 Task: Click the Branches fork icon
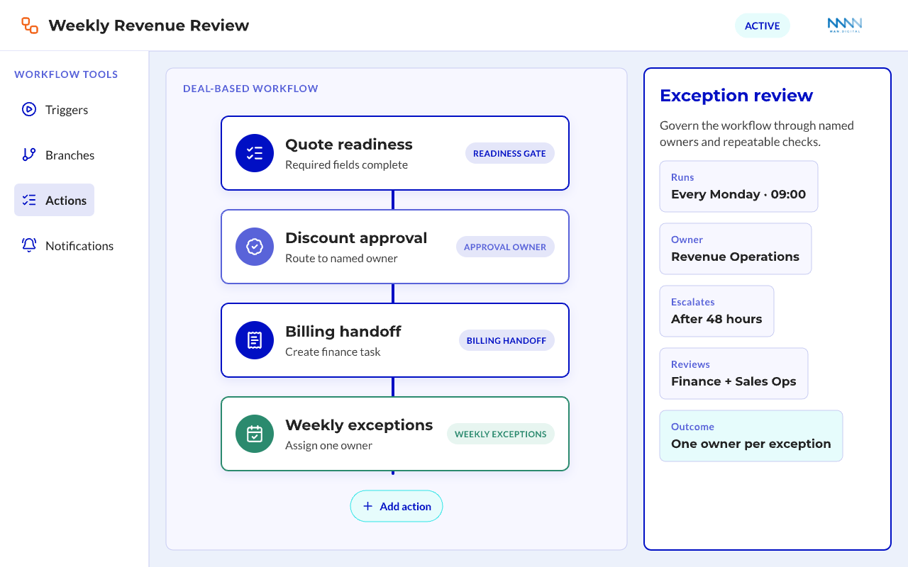click(29, 155)
